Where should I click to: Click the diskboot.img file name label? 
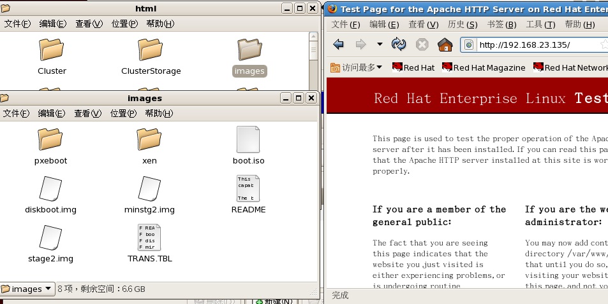(51, 210)
